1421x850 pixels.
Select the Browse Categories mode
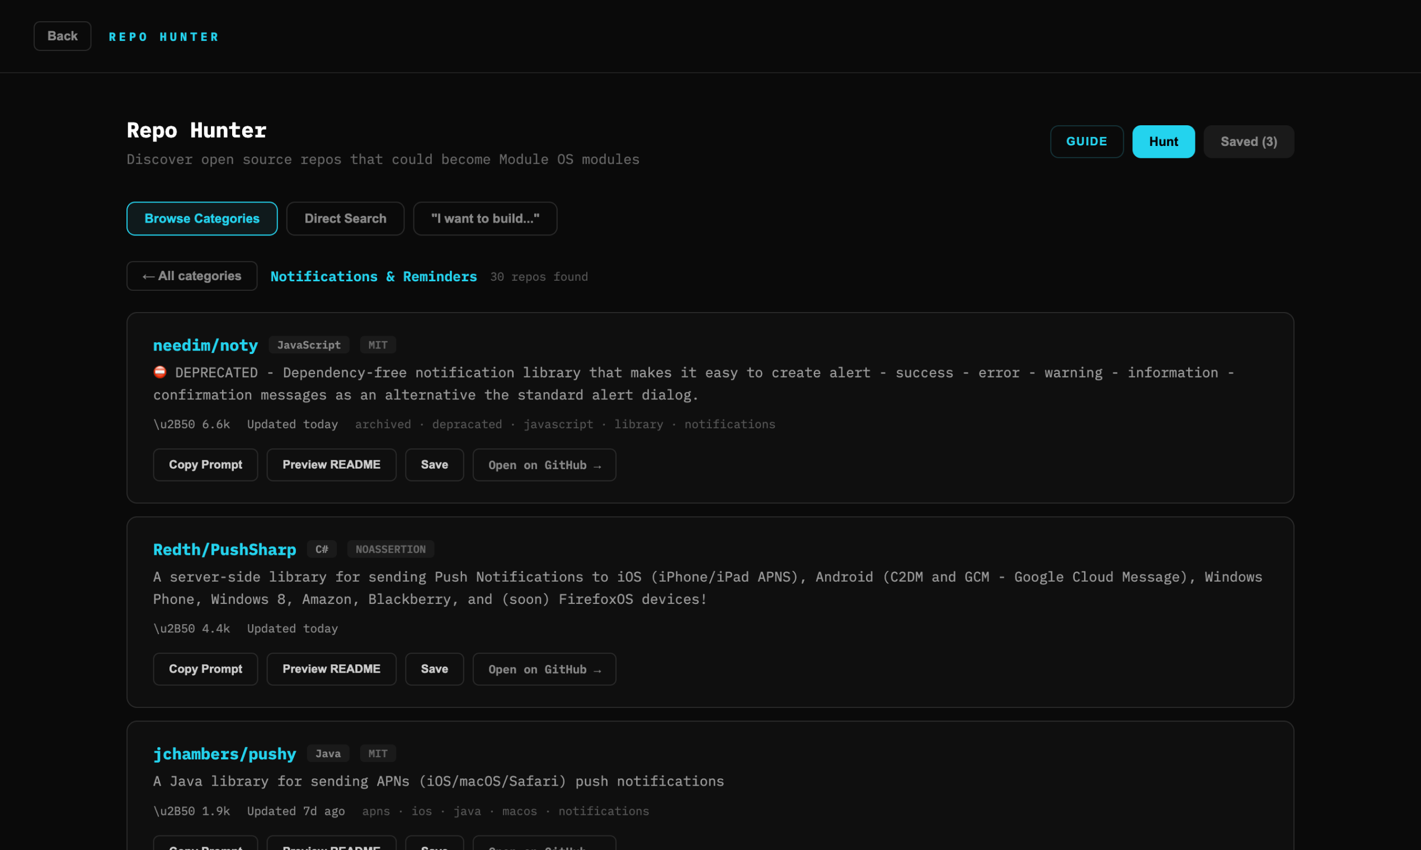coord(202,218)
